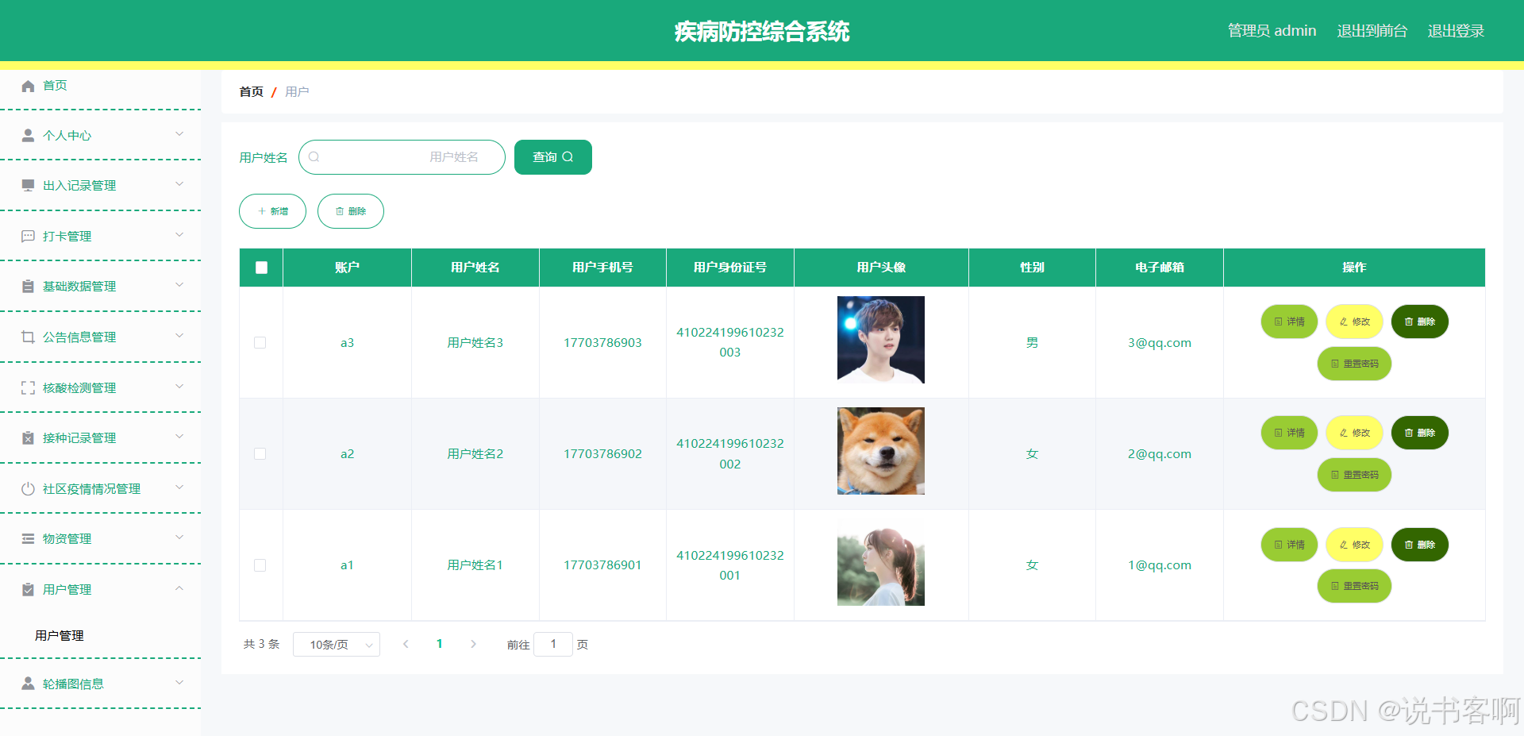Check the row checkbox for account a2
Screen dimensions: 1524x736
[260, 453]
